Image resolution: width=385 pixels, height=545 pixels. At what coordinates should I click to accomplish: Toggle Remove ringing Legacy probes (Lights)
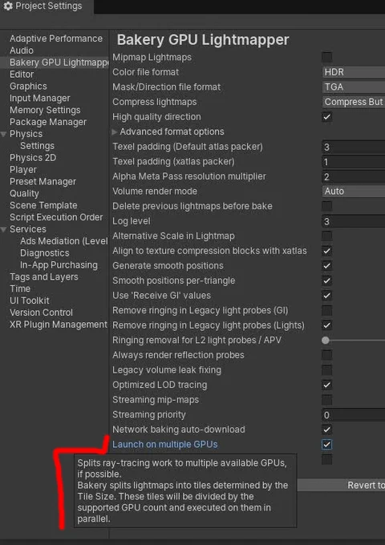326,325
